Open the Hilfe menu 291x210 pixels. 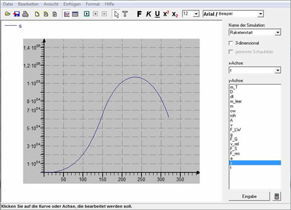click(109, 4)
